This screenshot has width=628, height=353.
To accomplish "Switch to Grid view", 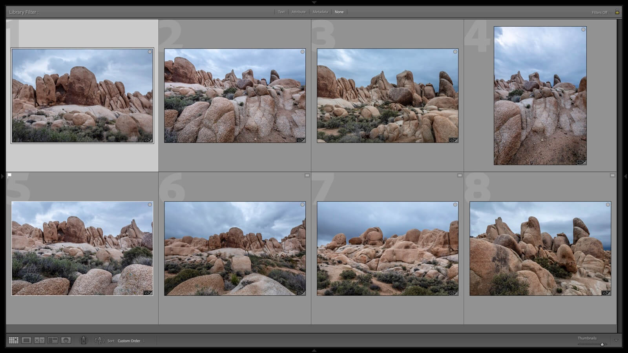I will tap(14, 340).
